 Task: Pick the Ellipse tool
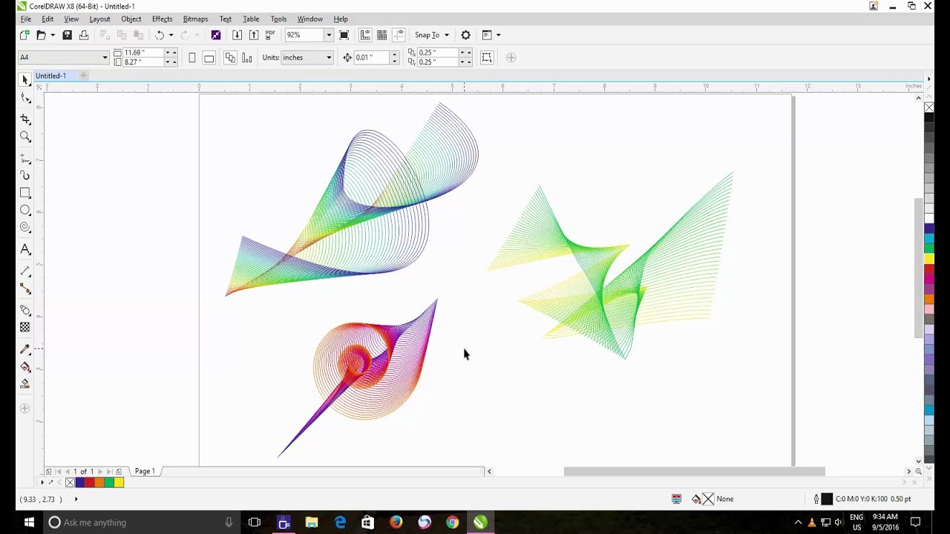[25, 211]
